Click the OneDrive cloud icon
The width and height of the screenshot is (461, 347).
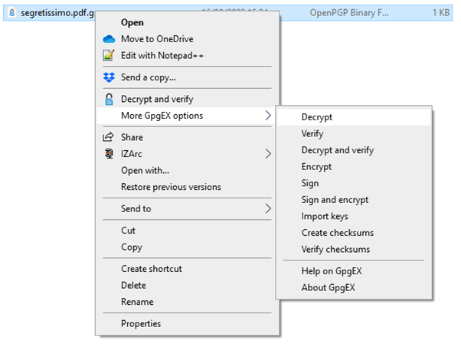coord(108,39)
